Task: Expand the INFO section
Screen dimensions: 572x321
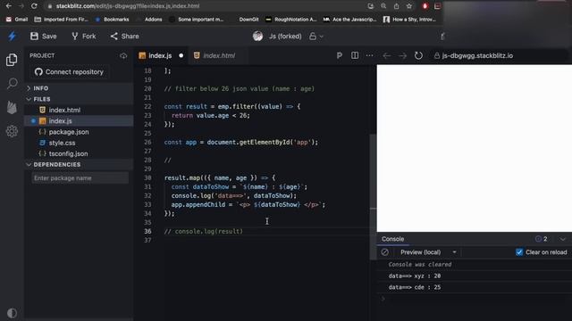Action: 79,88
